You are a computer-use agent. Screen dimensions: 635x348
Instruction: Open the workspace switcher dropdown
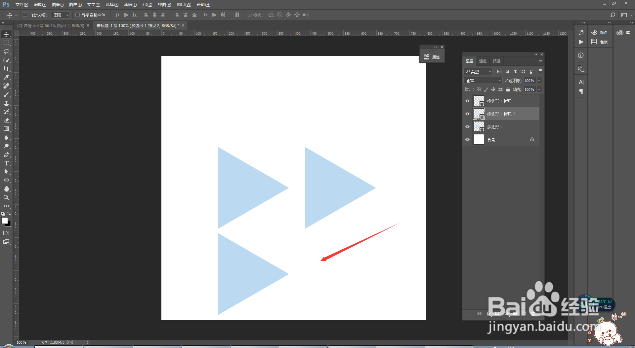(626, 15)
